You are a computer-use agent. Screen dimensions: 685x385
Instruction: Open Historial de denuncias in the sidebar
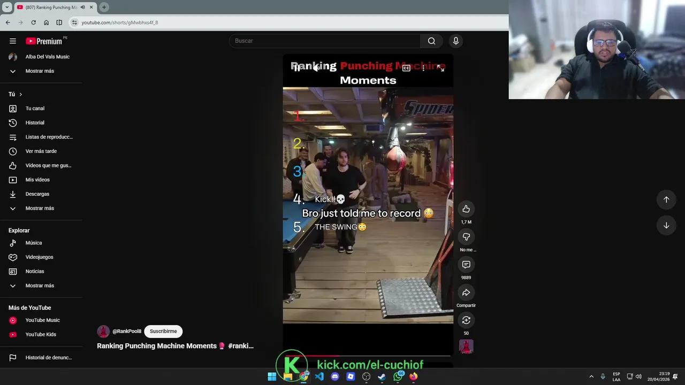(41, 358)
